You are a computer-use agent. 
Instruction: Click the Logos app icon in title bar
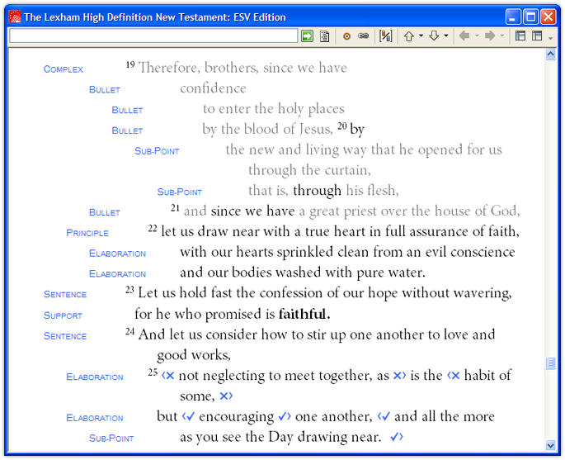(13, 17)
